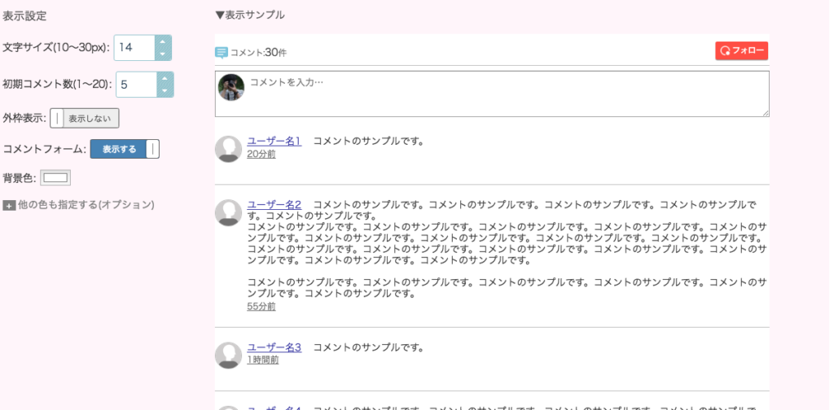The image size is (834, 410).
Task: Open the ユーザー名1 profile link
Action: 274,141
